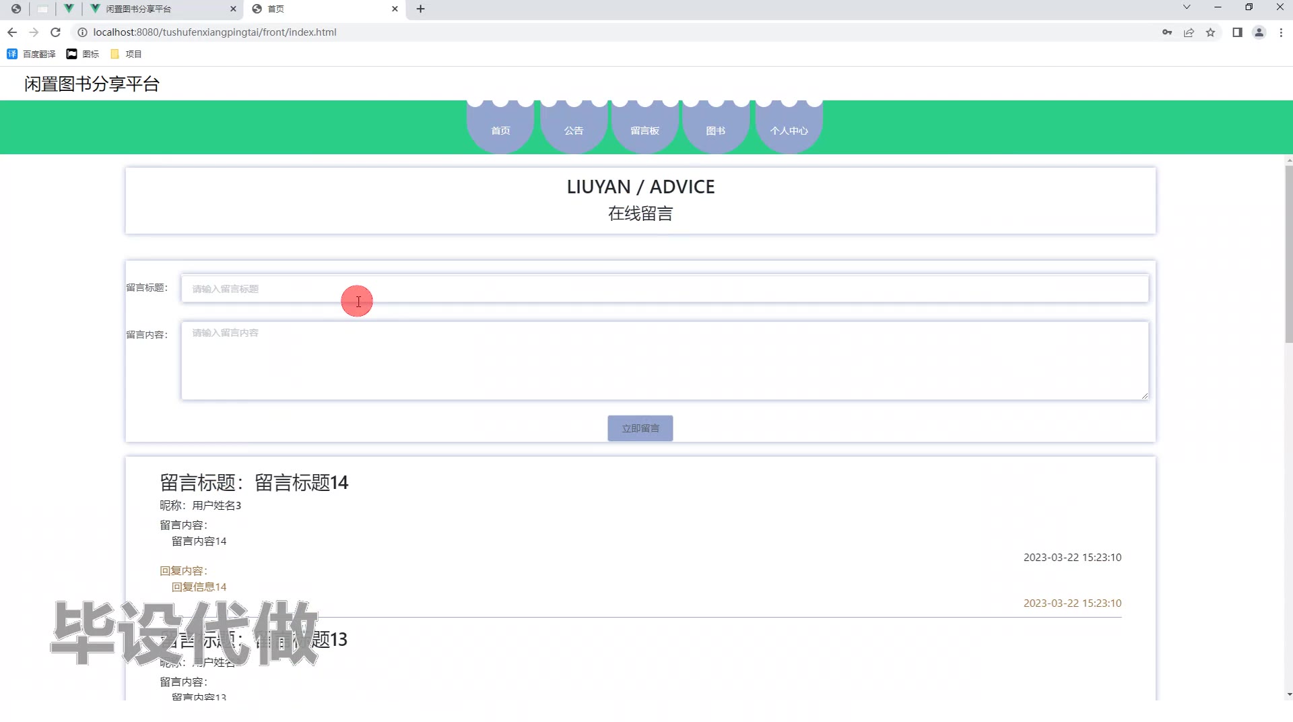Click the brown reply timestamp 2023-03-22 15:23:10
Screen dimensions: 1293x722
coord(1072,603)
